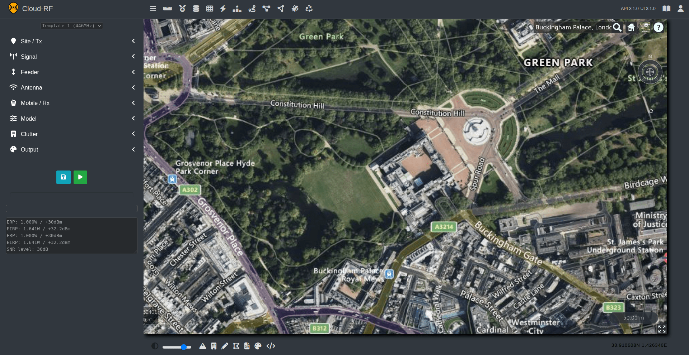Toggle the layer contrast half-circle icon

coord(155,346)
